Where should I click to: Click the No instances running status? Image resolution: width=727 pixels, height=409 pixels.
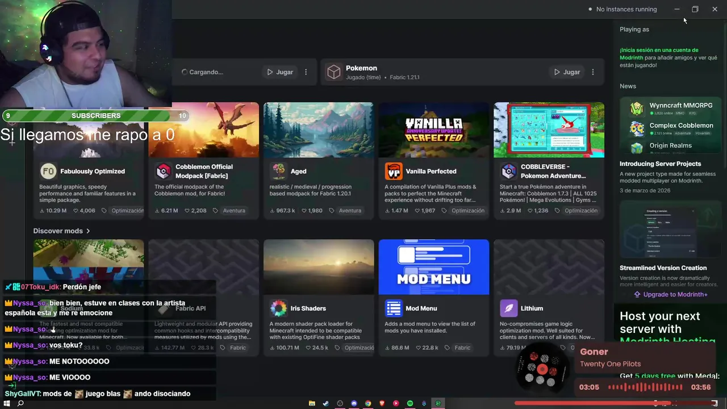(626, 9)
